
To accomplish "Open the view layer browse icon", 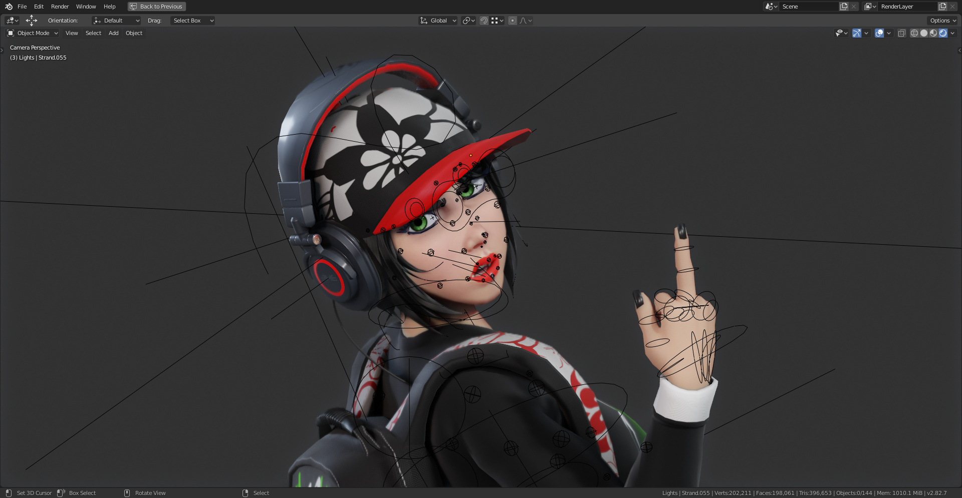I will (x=870, y=7).
